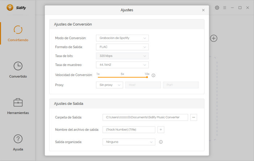254x161 pixels.
Task: Click the Ajustes de Conversión heading
Action: pos(73,24)
